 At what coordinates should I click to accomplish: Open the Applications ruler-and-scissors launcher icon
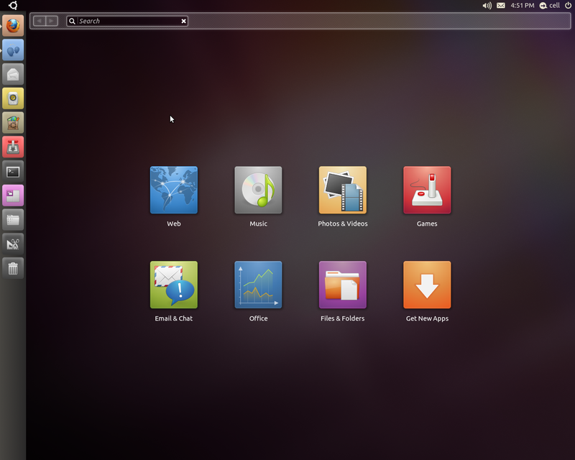[x=13, y=244]
